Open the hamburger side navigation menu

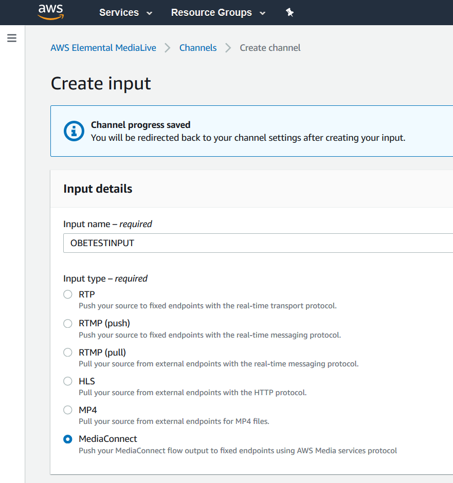coord(12,38)
